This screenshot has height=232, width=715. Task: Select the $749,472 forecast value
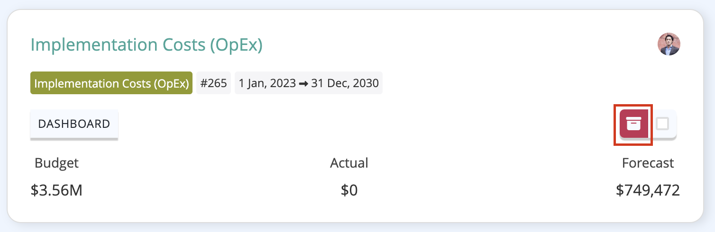(648, 190)
